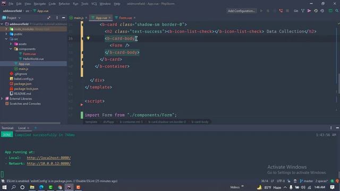Hide the Project panel with minus icon
Screen dimensions: 340x191
pos(64,18)
